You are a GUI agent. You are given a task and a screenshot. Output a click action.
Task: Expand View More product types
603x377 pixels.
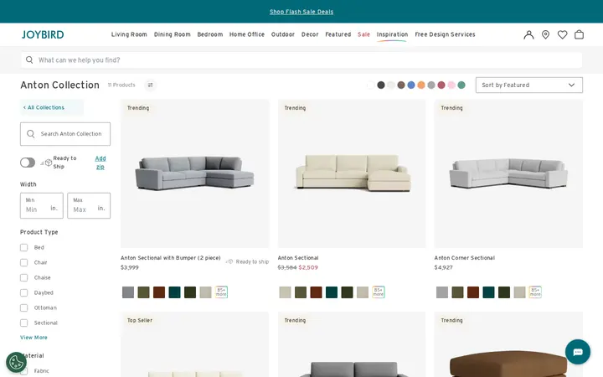click(x=33, y=338)
